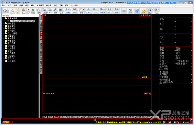
Task: Click the red 买入 buy icon
Action: [28, 11]
